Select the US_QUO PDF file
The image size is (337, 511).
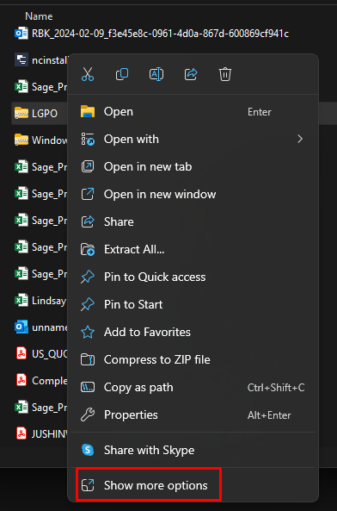[41, 354]
